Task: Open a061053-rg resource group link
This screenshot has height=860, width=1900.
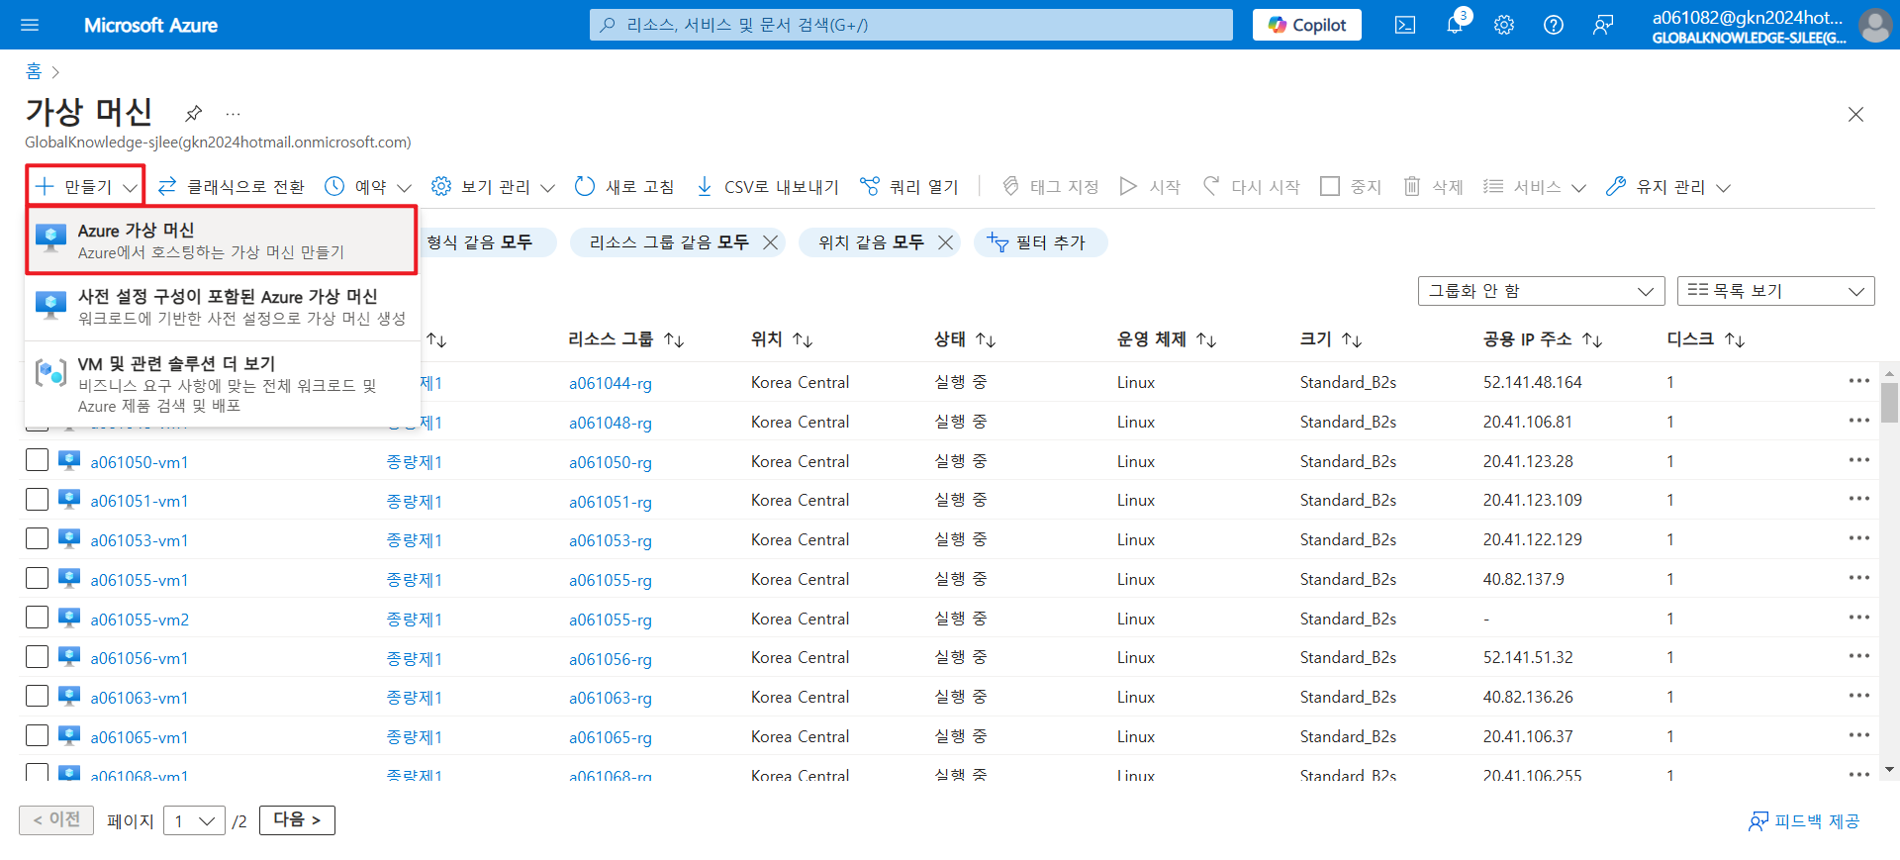Action: click(611, 540)
